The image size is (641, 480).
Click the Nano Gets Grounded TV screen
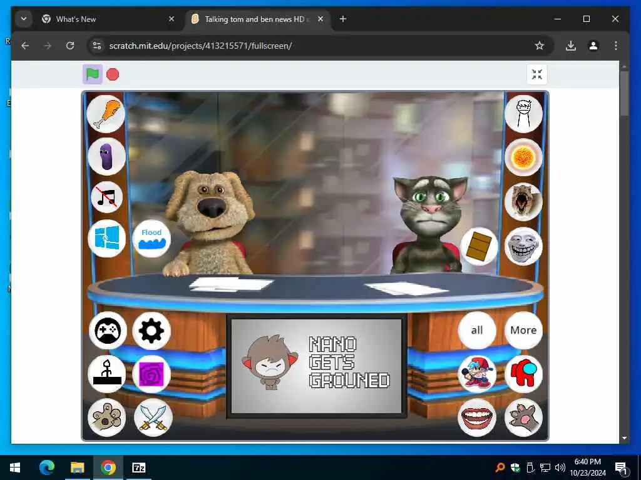[317, 366]
